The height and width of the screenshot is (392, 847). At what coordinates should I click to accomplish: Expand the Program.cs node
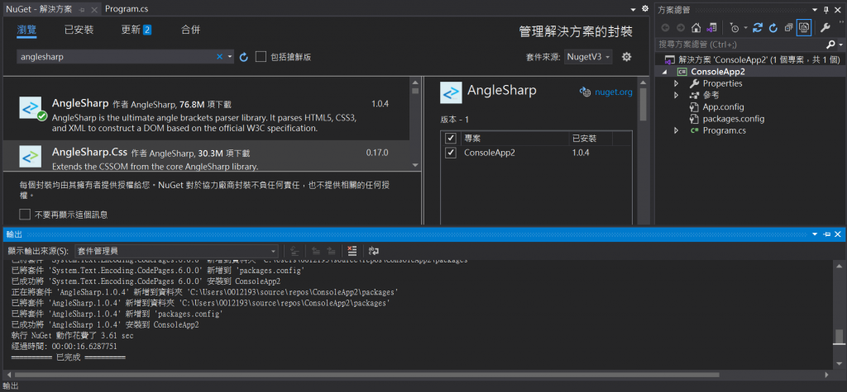(676, 131)
